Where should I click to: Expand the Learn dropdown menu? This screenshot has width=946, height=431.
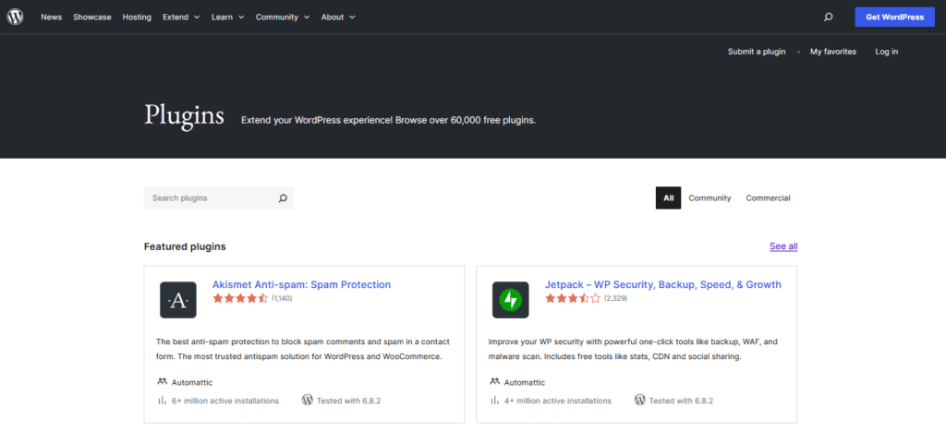(227, 17)
